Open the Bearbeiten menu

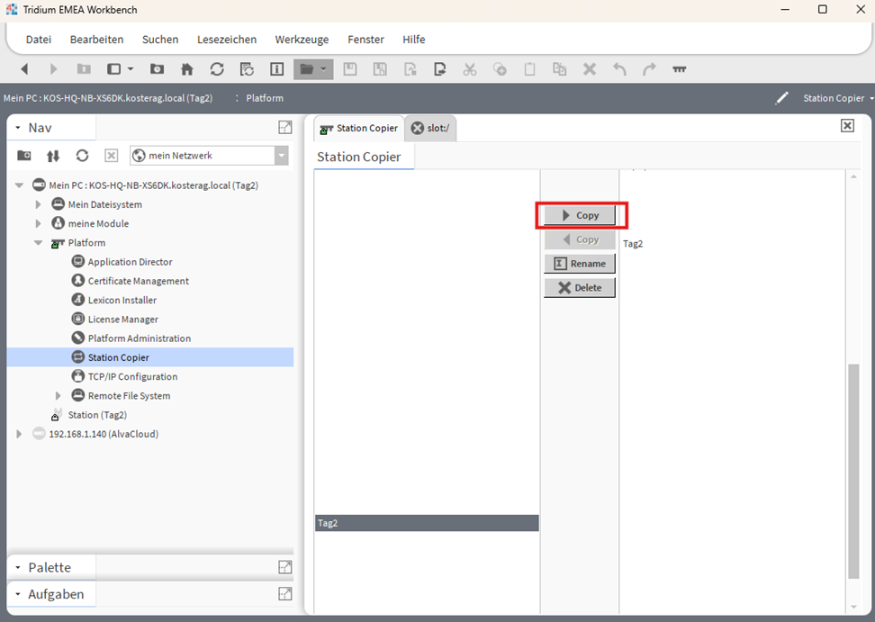tap(96, 40)
